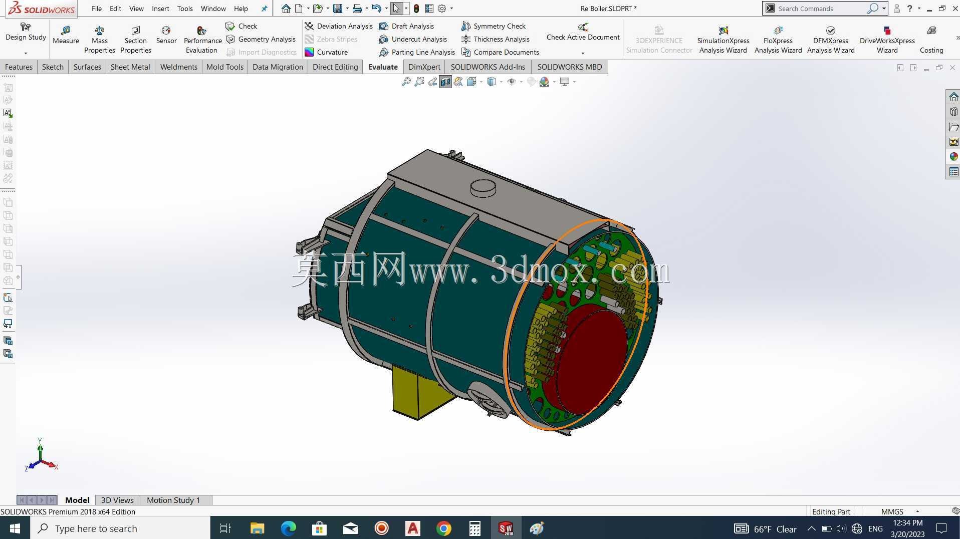Toggle Section View in view toolbar
960x539 pixels.
(445, 82)
